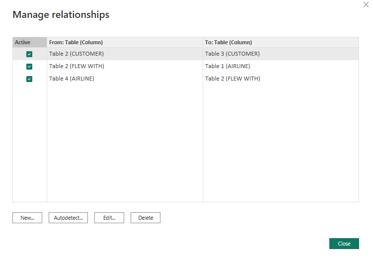Click the empty area of the relationships list

pos(199,144)
